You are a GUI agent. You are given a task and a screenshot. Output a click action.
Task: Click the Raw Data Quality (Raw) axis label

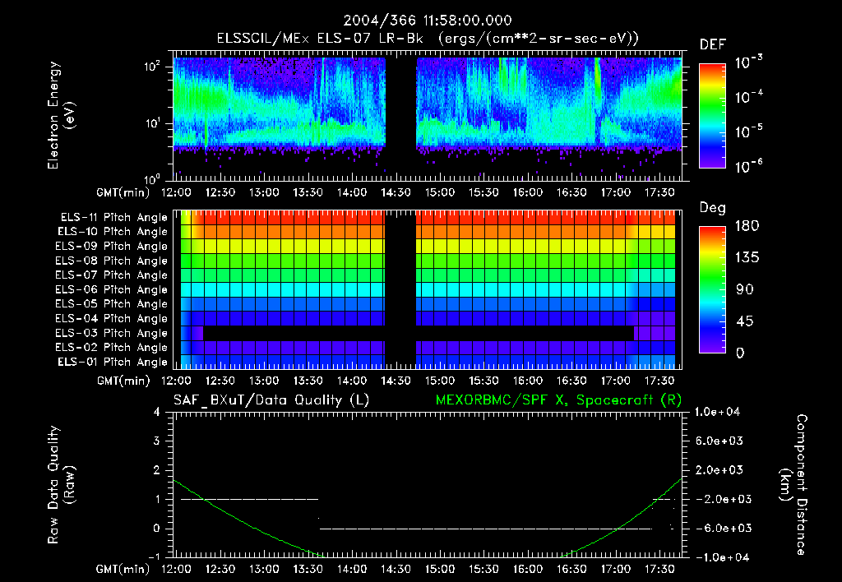click(x=61, y=485)
